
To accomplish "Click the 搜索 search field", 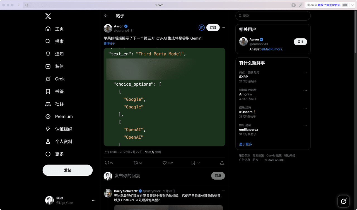I will click(x=273, y=16).
